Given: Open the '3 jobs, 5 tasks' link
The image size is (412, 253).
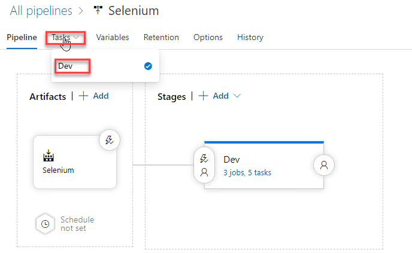Looking at the screenshot, I should [x=247, y=172].
